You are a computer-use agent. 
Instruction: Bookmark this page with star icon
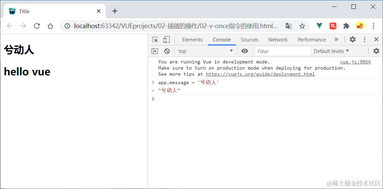[x=302, y=26]
